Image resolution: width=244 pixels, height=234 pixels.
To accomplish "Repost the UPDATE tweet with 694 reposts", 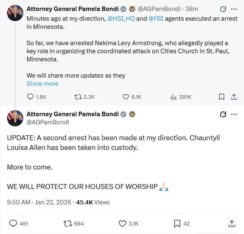I will (68, 223).
